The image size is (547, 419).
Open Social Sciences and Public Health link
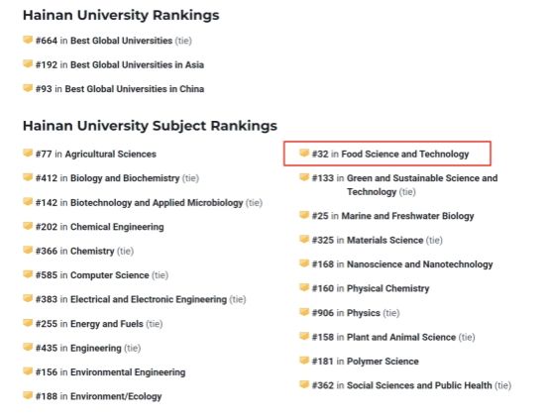click(419, 385)
